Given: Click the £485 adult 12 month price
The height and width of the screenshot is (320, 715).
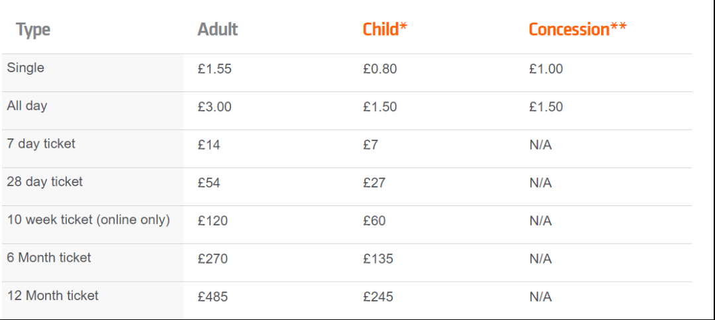Looking at the screenshot, I should (x=213, y=297).
